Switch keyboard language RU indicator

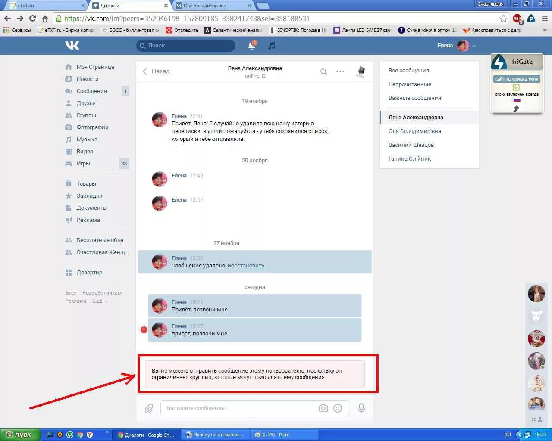[508, 435]
